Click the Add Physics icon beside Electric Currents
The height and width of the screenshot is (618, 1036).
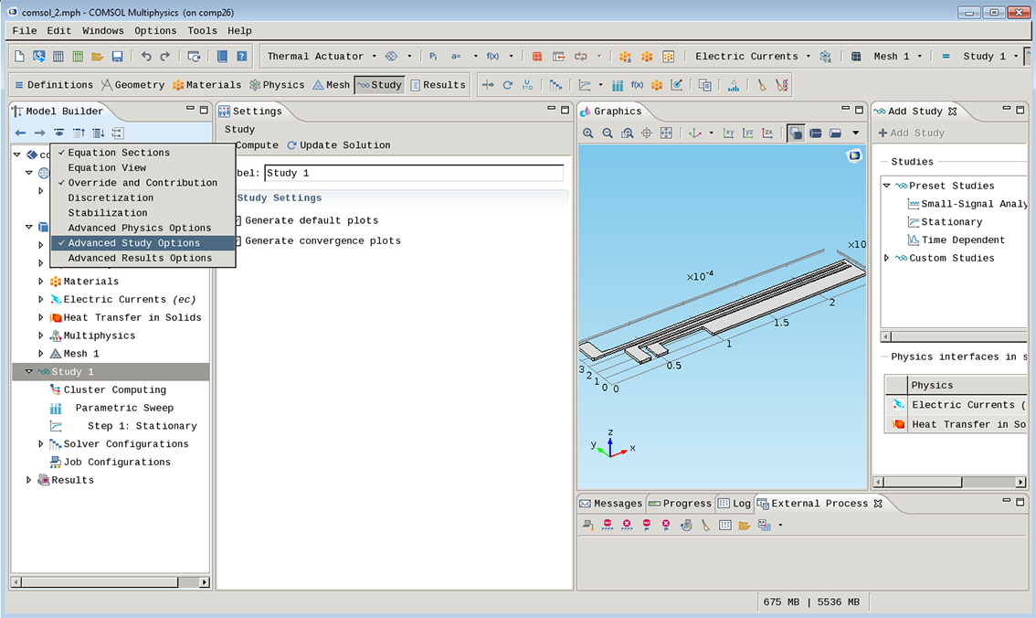[825, 57]
